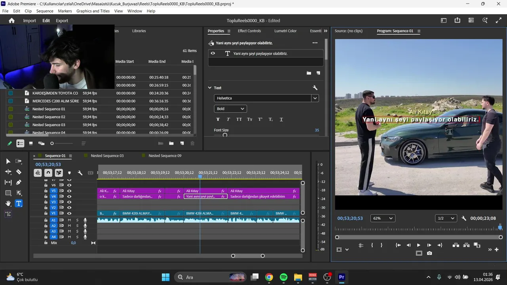This screenshot has width=507, height=285.
Task: Toggle visibility of the text layer in Properties
Action: pyautogui.click(x=213, y=53)
